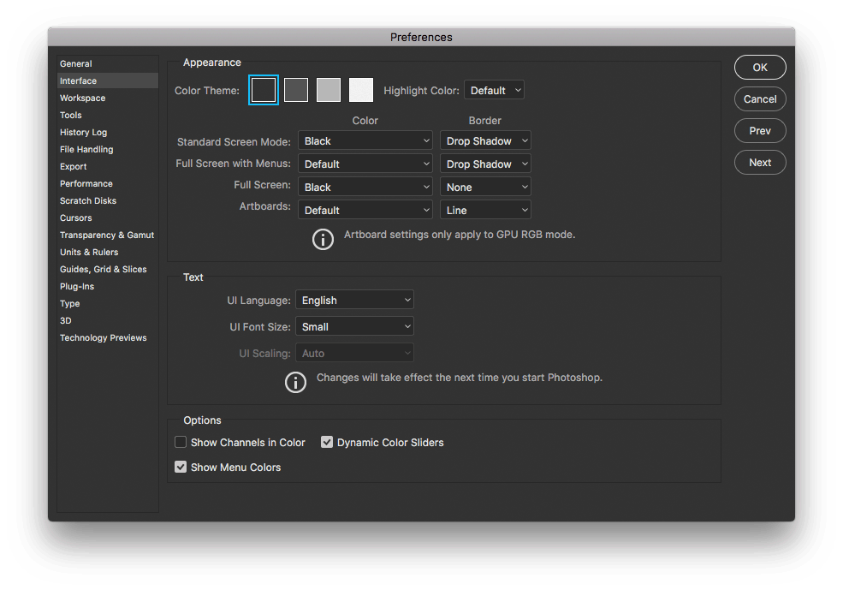The width and height of the screenshot is (843, 590).
Task: Click the 'Changes will take effect' note text
Action: (460, 378)
